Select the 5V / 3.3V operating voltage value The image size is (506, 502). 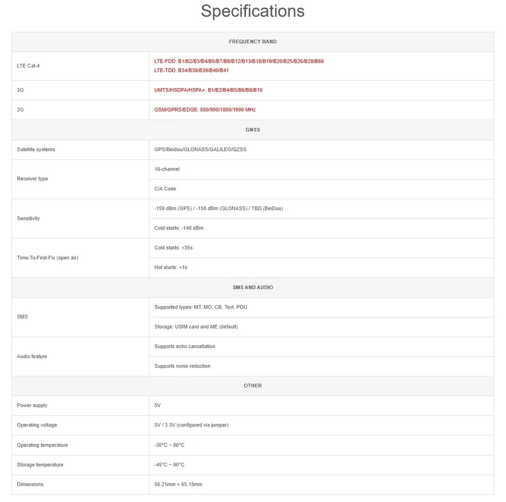191,425
